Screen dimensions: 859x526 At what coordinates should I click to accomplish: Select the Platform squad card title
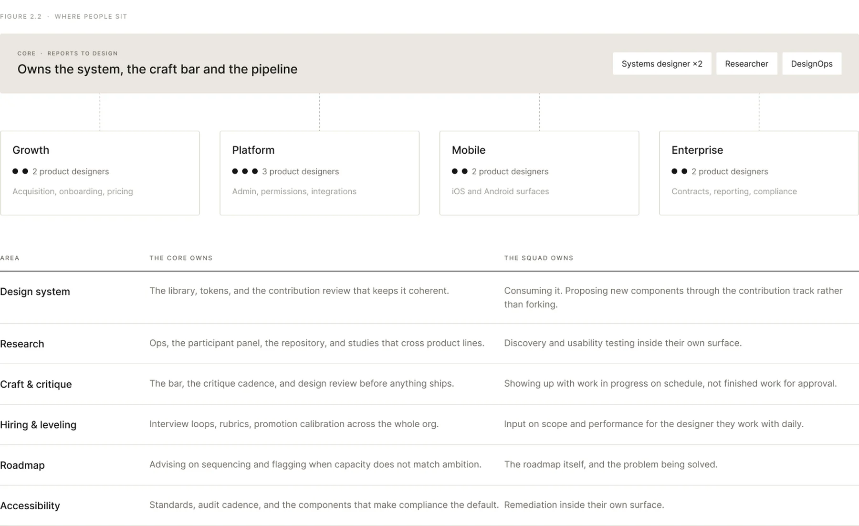tap(253, 150)
